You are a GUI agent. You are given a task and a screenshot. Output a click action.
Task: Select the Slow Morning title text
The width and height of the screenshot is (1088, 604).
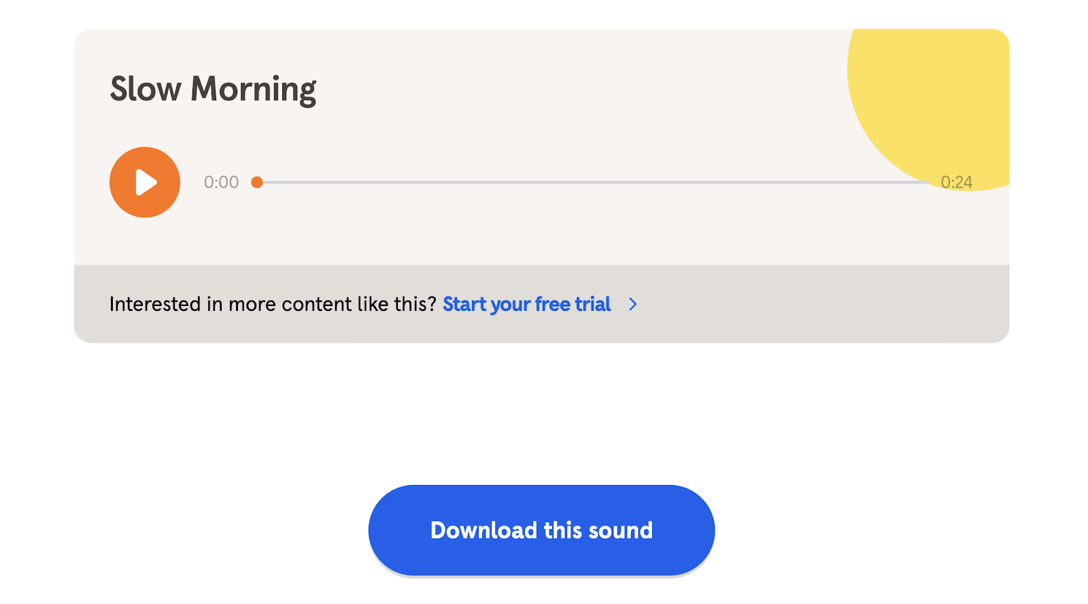coord(212,88)
